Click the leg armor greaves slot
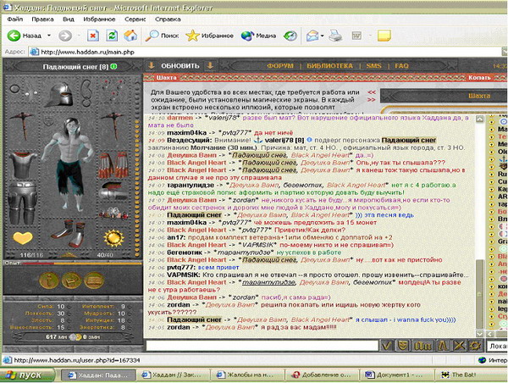Screen dimensions: 508x383 (22, 203)
